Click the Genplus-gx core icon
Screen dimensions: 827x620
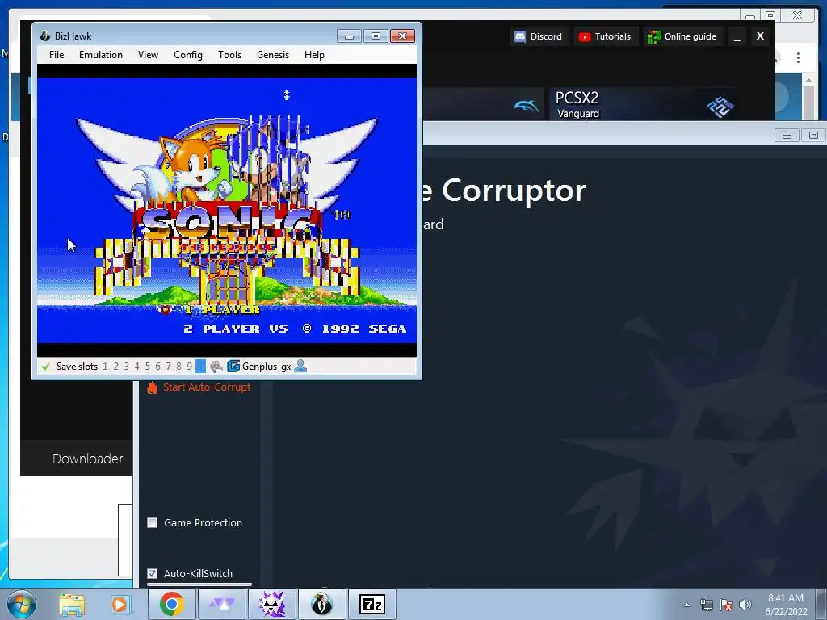coord(233,366)
